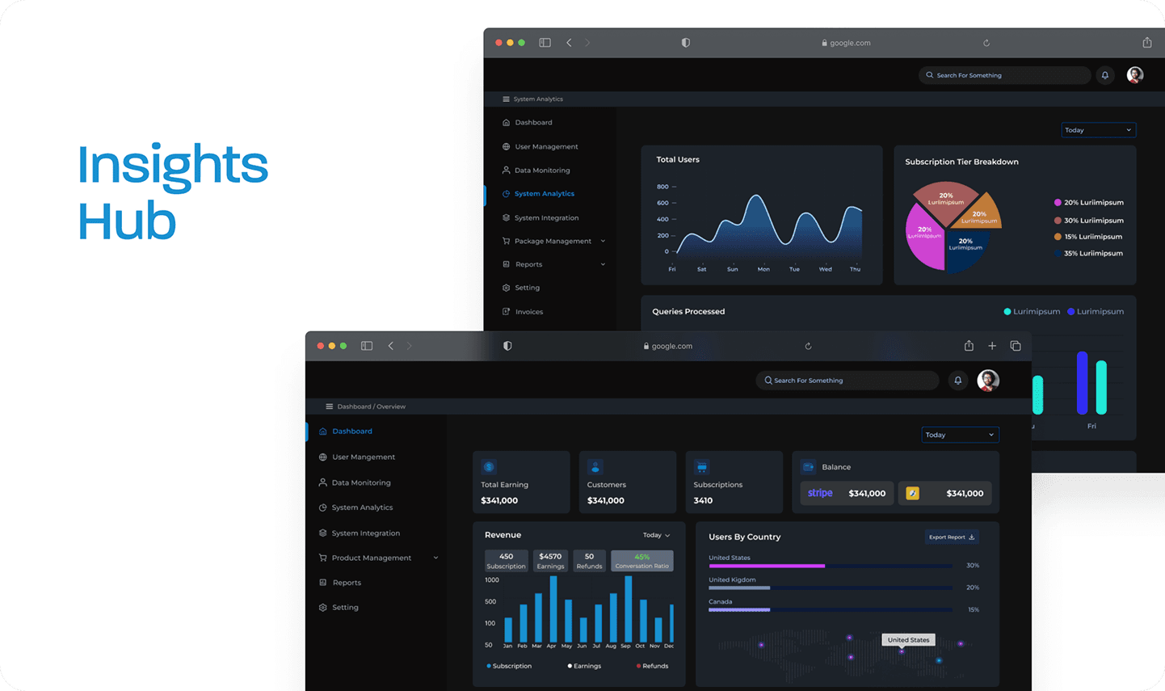Click the Balance wallet icon
The height and width of the screenshot is (691, 1165).
808,467
